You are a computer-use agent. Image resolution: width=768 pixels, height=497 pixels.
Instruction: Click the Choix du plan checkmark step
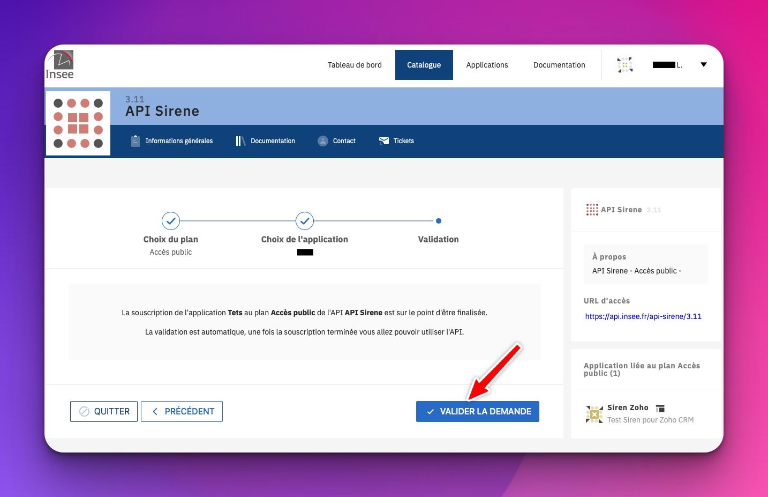(171, 221)
